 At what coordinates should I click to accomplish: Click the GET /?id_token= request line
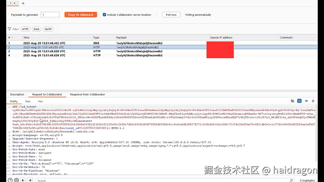24,107
